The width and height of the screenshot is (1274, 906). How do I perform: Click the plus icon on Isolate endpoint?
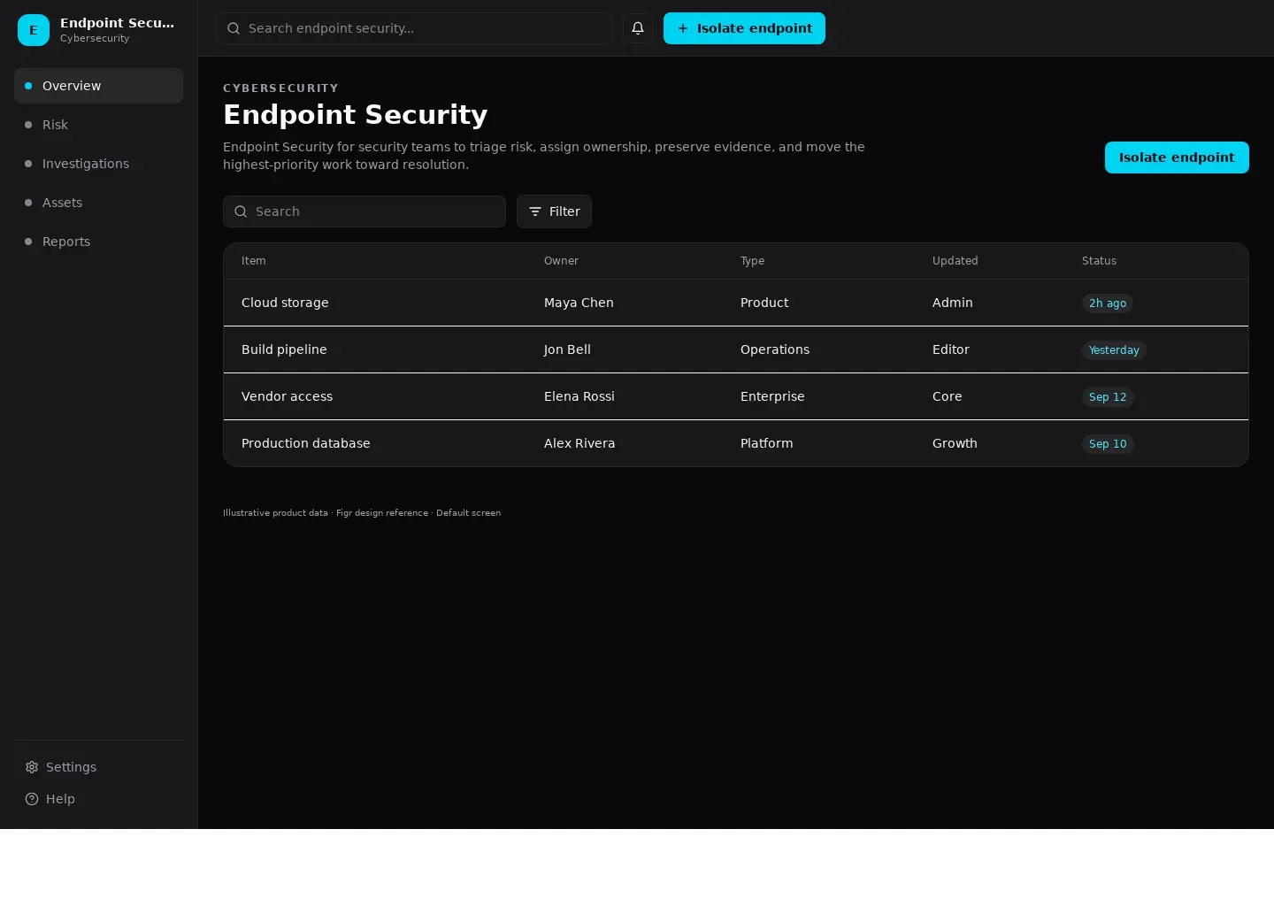683,28
